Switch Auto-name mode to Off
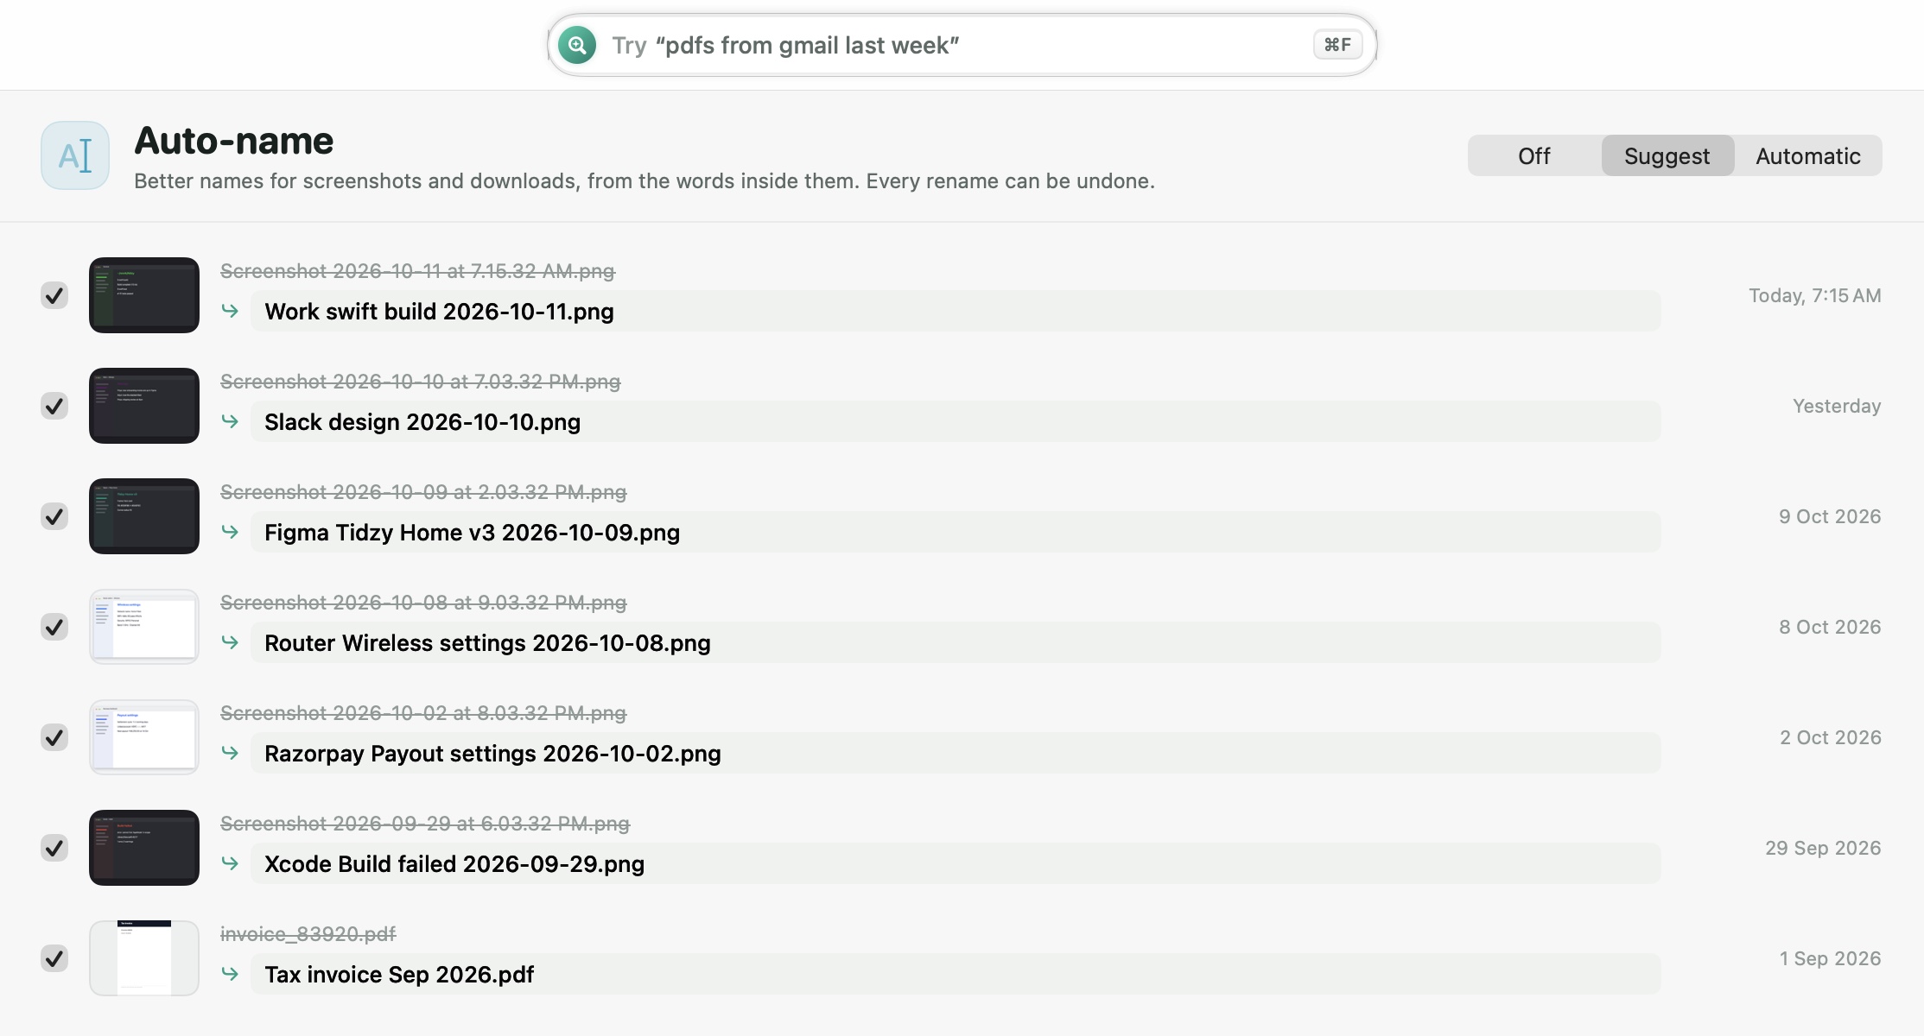This screenshot has height=1036, width=1924. (1534, 155)
